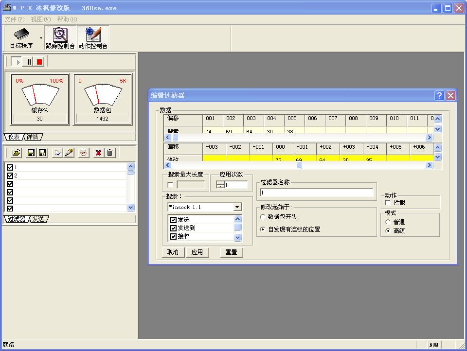Click the Save As floppy icon with dotted marks
This screenshot has height=351, width=467.
coord(42,153)
